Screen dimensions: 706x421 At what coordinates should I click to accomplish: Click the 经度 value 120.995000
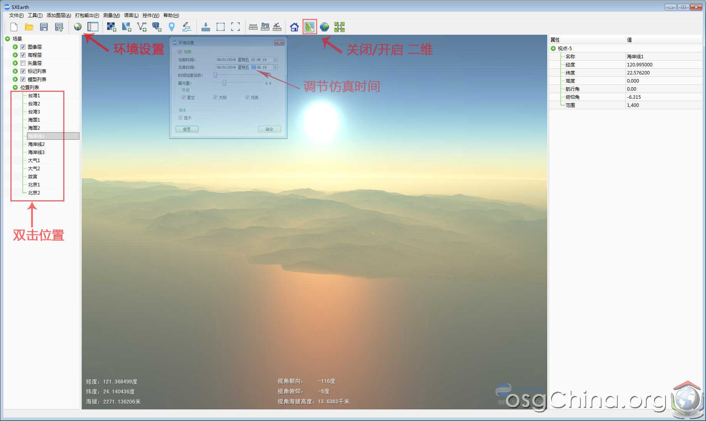640,64
